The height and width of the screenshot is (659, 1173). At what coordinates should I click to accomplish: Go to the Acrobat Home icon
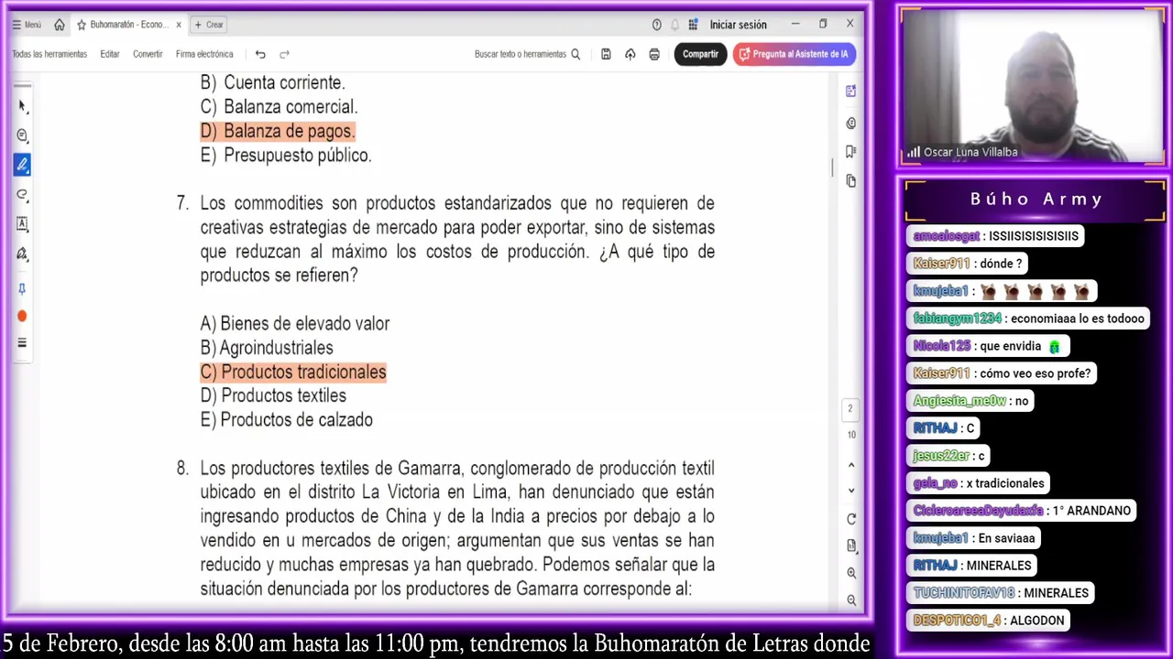(x=60, y=25)
